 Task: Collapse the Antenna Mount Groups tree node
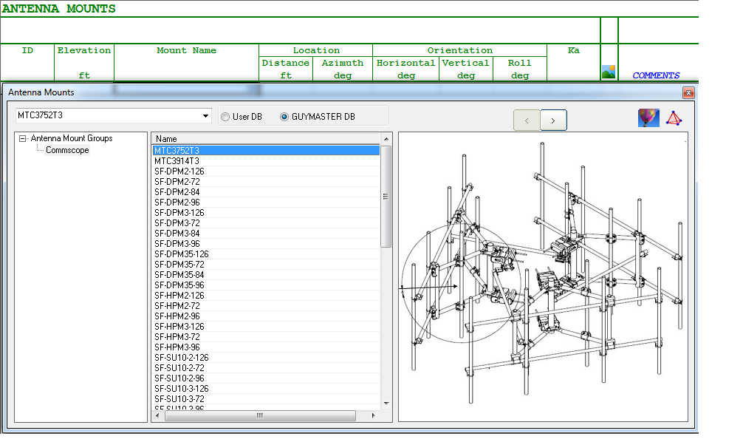pos(22,138)
